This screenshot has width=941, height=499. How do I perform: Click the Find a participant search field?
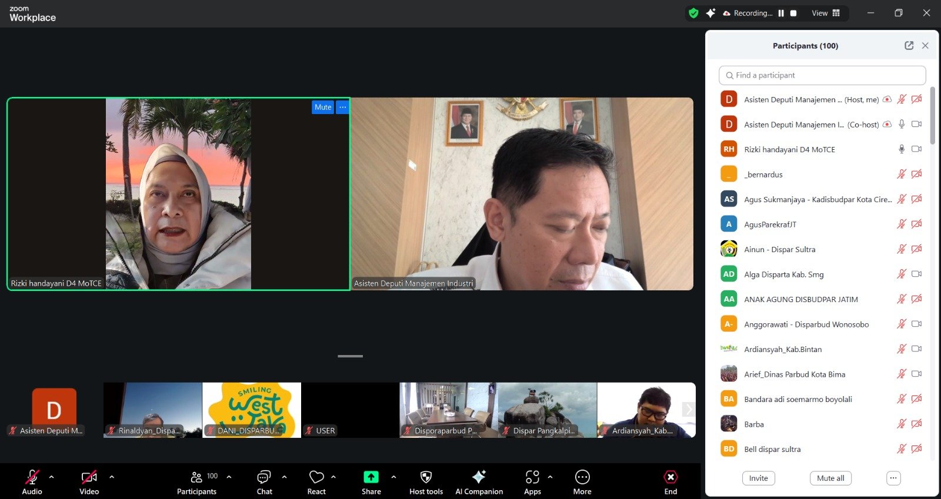[x=822, y=75]
